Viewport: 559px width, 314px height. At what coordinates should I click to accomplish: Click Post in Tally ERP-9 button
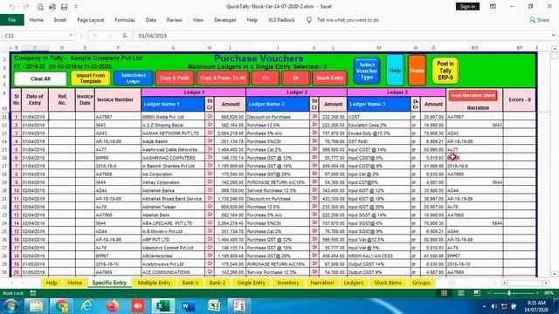tap(445, 71)
